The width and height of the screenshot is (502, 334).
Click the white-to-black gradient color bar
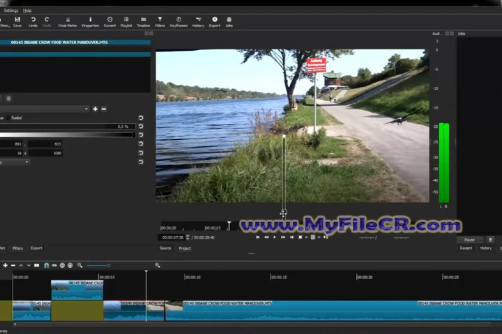(67, 135)
